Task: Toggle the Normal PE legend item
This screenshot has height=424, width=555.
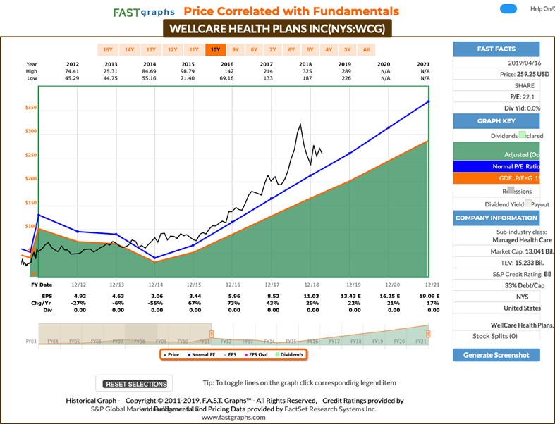Action: pyautogui.click(x=202, y=354)
